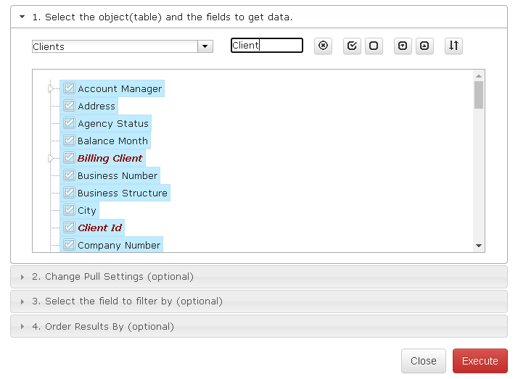The width and height of the screenshot is (518, 379).
Task: Click the sort fields arrows icon
Action: 453,46
